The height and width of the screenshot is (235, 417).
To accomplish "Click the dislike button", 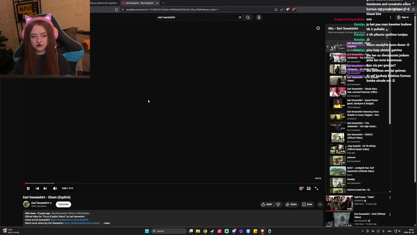I will (278, 204).
